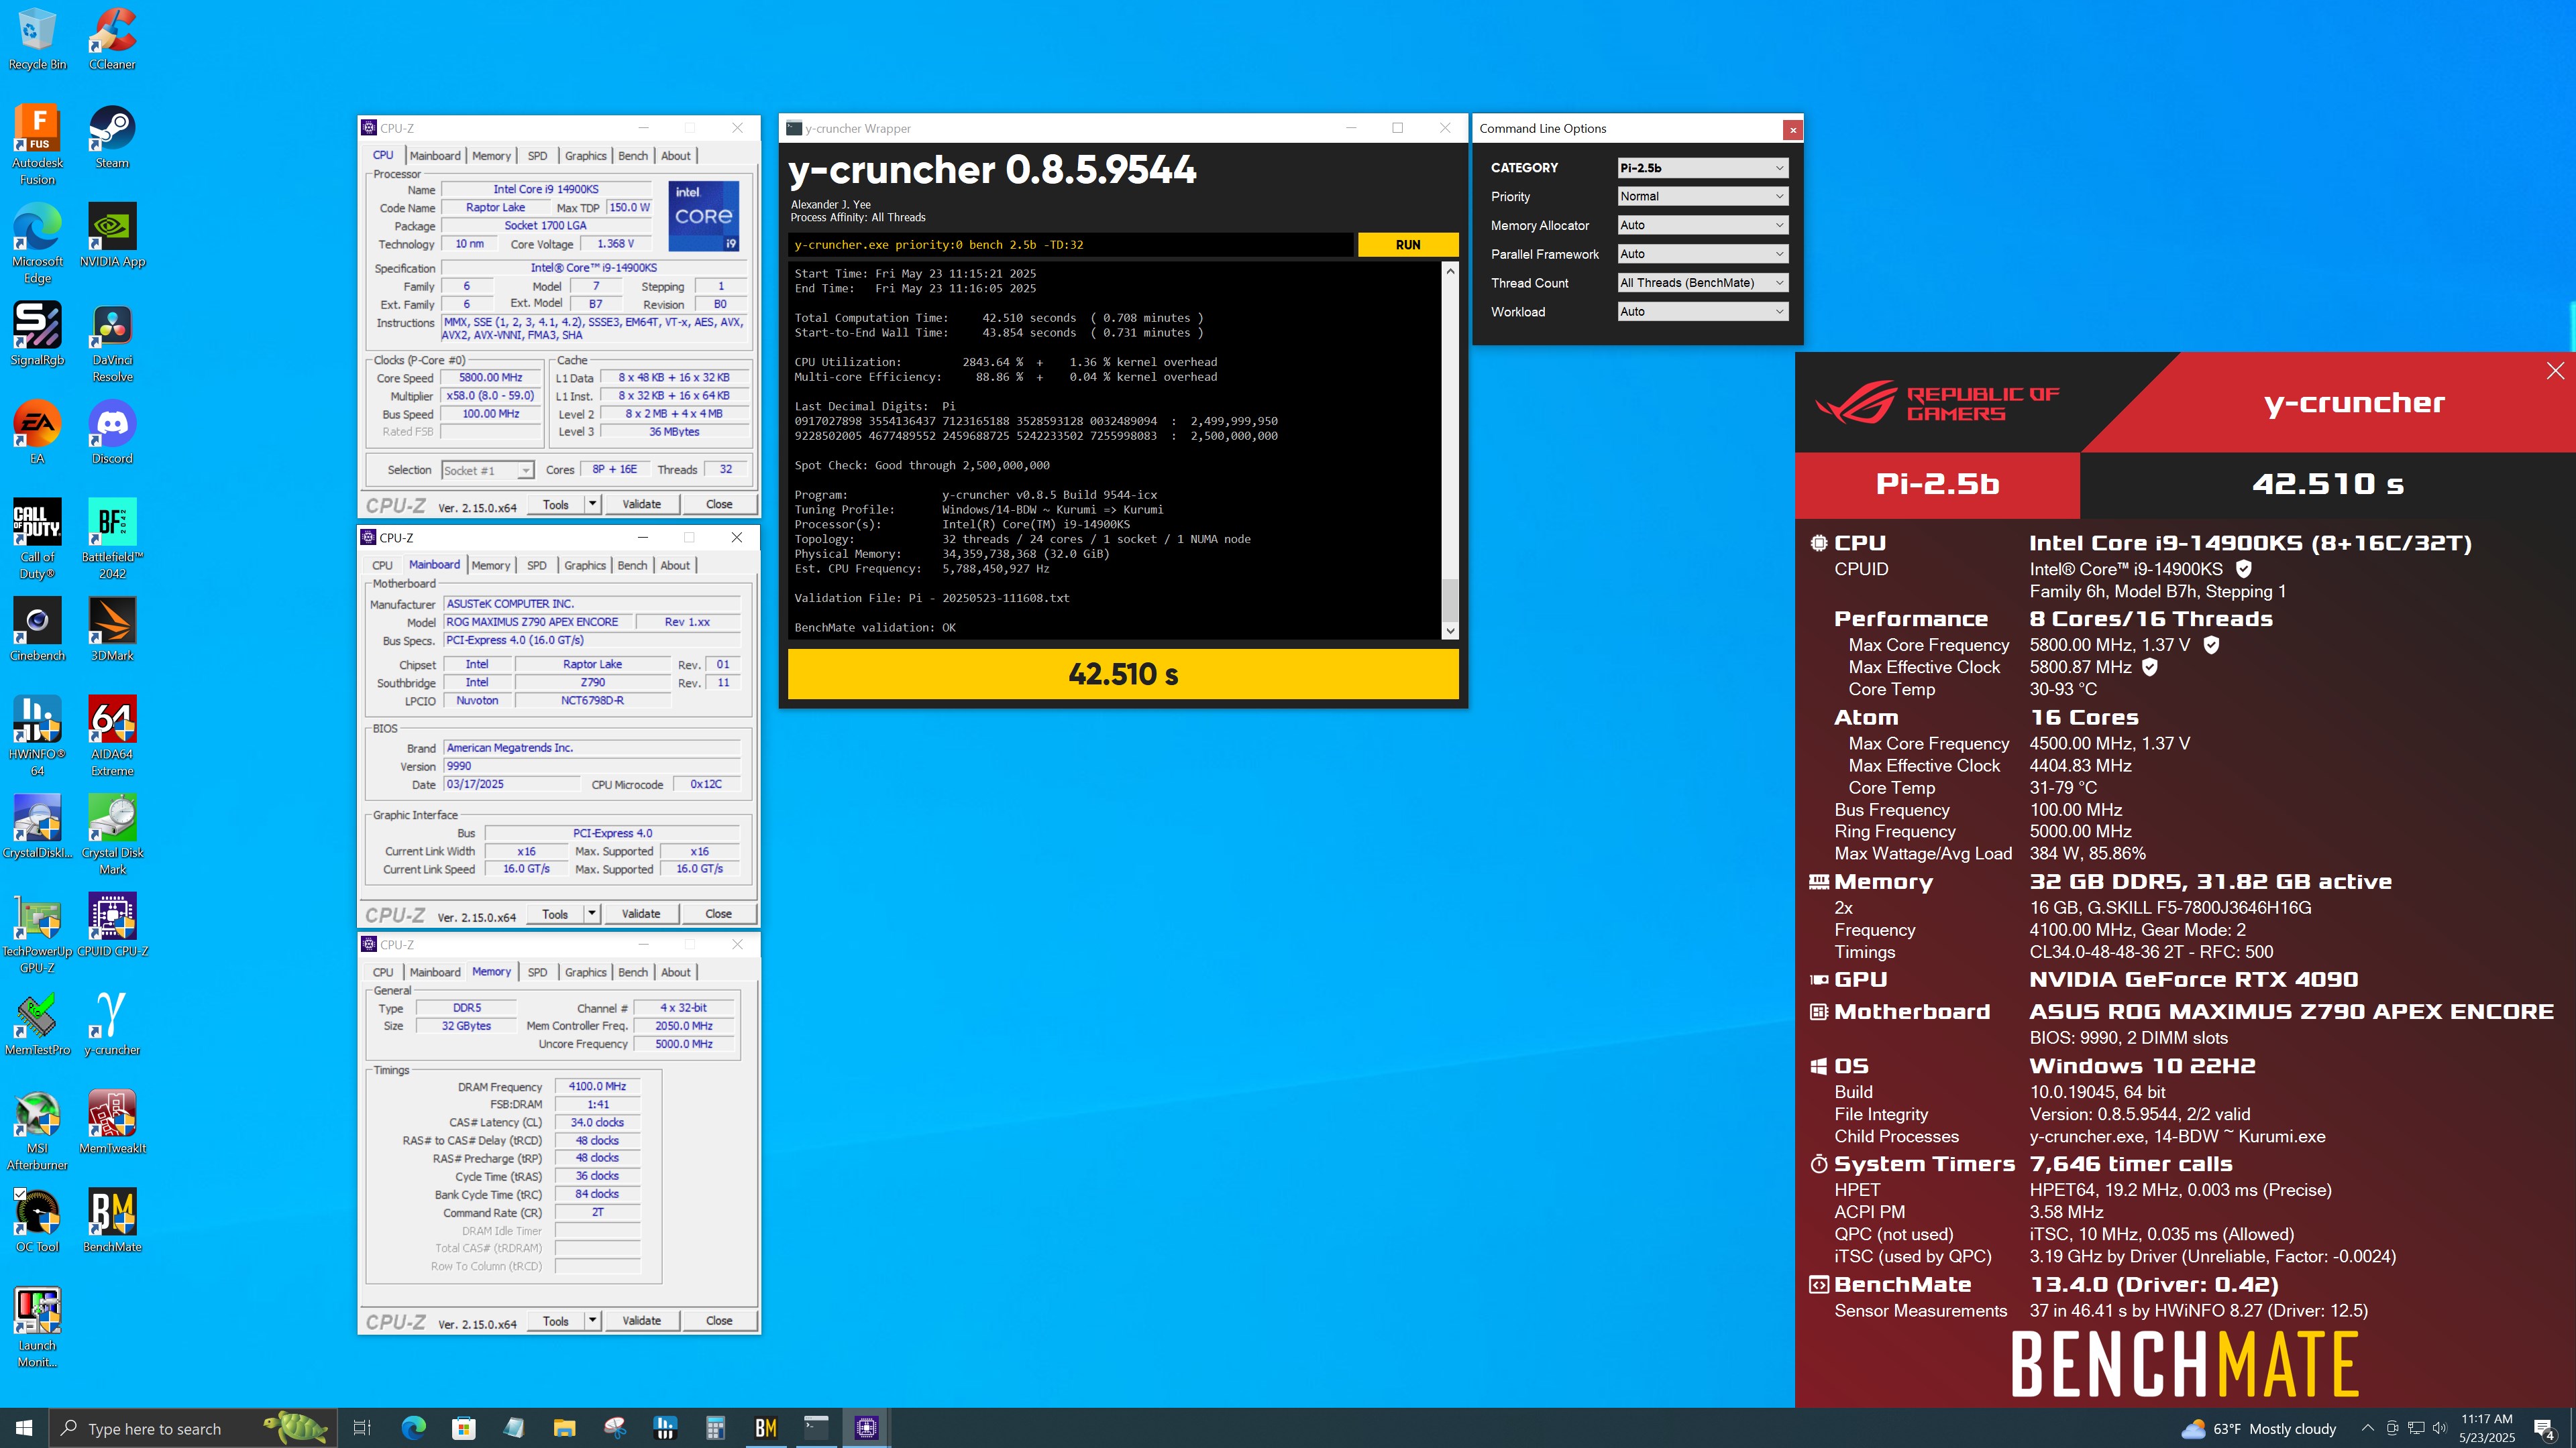The image size is (2576, 1448).
Task: Click the yellow RUN button
Action: click(1408, 245)
